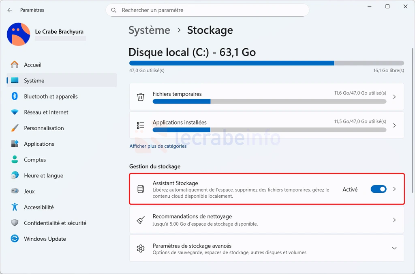Navigate to Système in the breadcrumb

[x=149, y=30]
